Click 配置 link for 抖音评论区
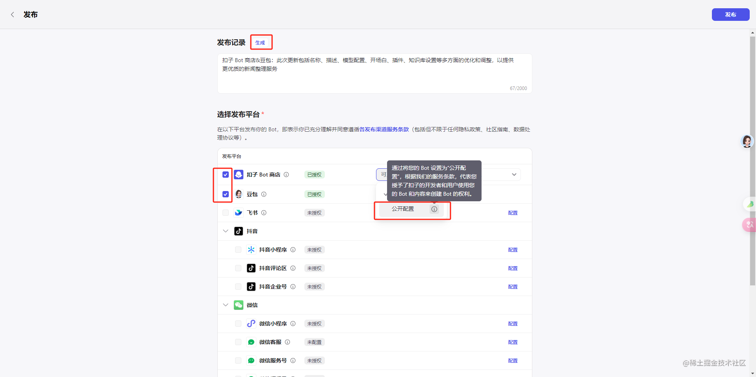This screenshot has width=756, height=377. tap(513, 268)
